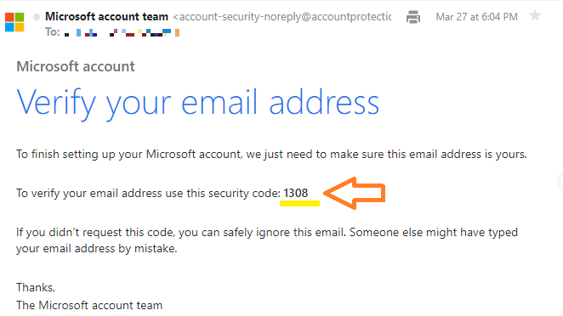The image size is (563, 316).
Task: Click the Microsoft four-color logo avatar
Action: pyautogui.click(x=14, y=22)
